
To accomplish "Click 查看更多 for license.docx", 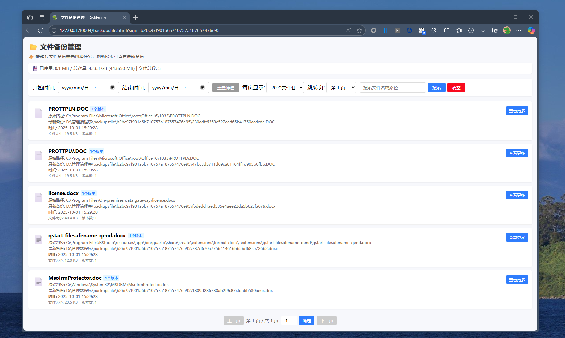I will click(517, 195).
